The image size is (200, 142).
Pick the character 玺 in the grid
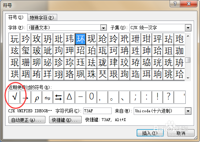[x=25, y=51]
